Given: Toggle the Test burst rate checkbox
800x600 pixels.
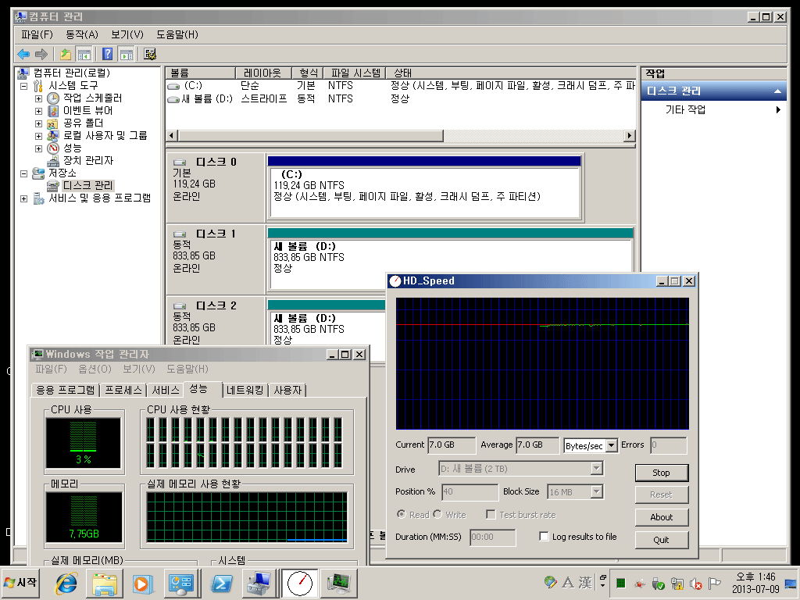Looking at the screenshot, I should pos(491,514).
